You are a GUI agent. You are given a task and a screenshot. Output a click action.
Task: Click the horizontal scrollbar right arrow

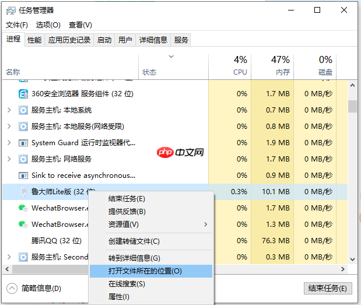click(343, 269)
